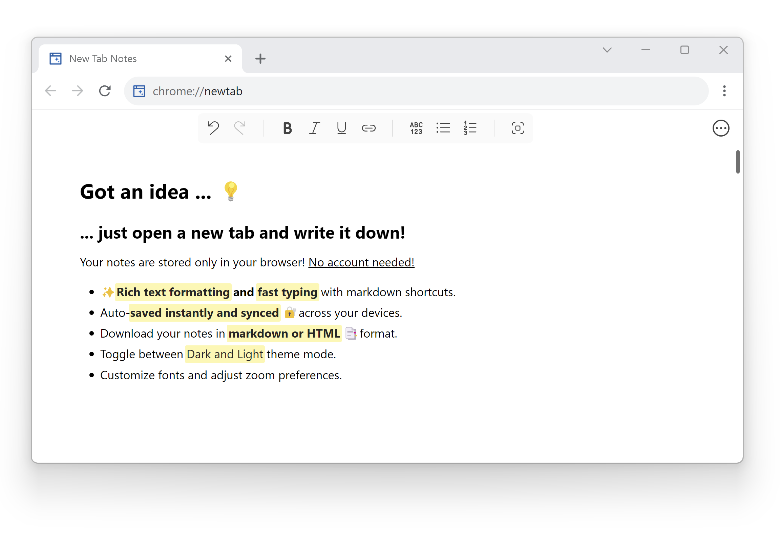This screenshot has width=780, height=545.
Task: Redo the last edit
Action: (x=240, y=128)
